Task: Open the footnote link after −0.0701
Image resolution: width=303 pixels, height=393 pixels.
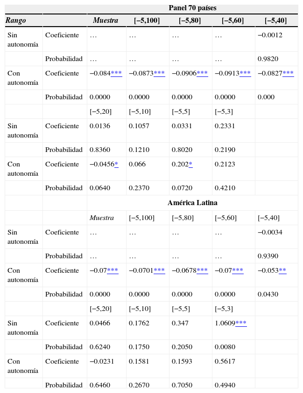Action: pos(159,271)
